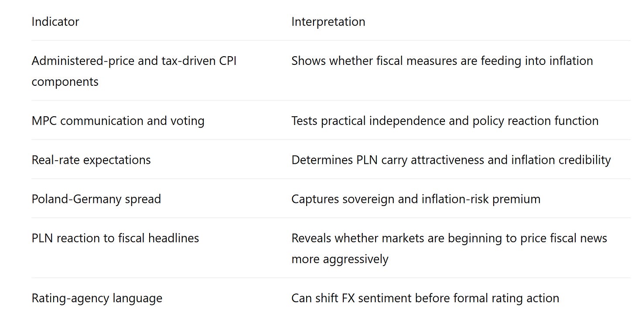Click the text about practical independence and policy reaction function
Viewport: 635px width, 324px height.
[x=445, y=121]
